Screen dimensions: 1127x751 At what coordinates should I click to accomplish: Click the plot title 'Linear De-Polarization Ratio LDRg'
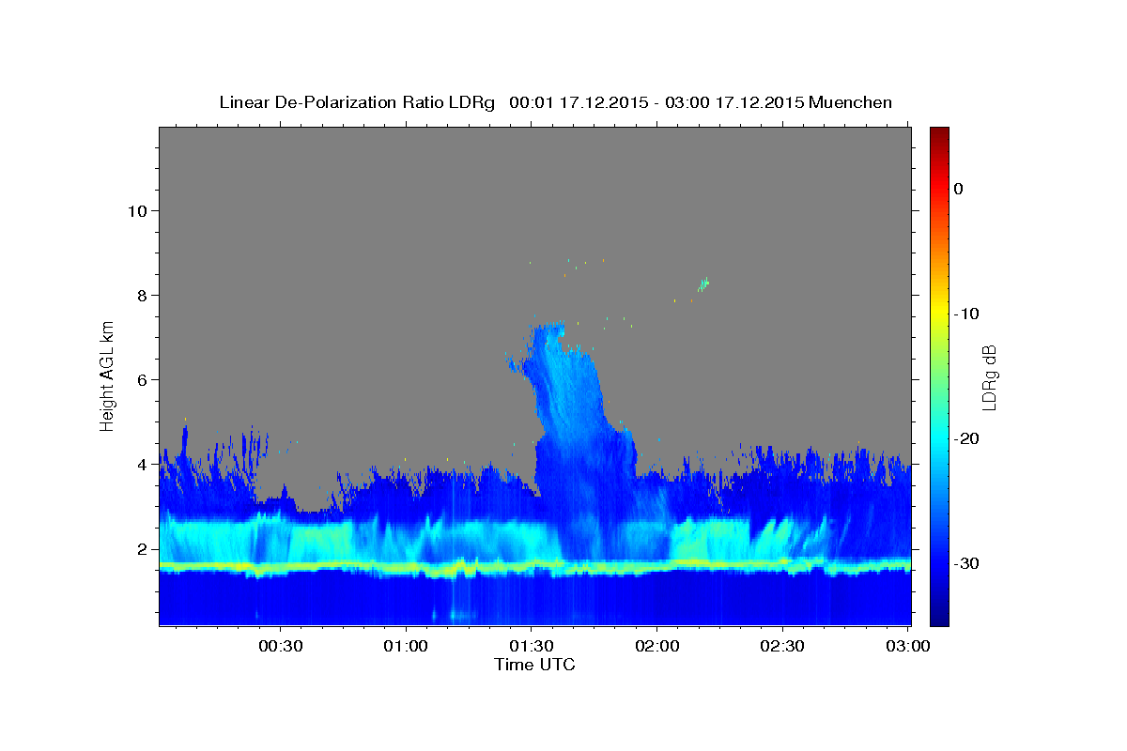pyautogui.click(x=357, y=102)
